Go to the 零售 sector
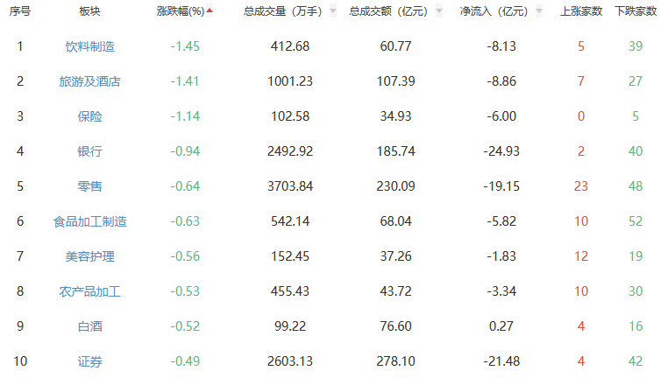The image size is (668, 378). pyautogui.click(x=89, y=185)
